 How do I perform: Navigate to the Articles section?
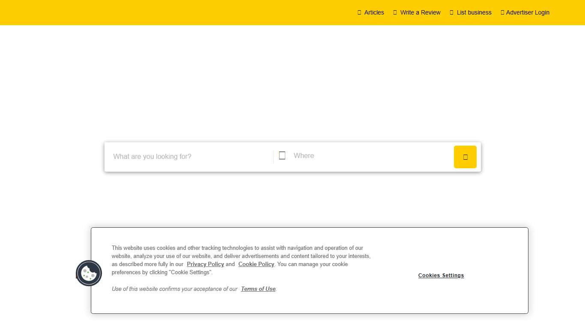(373, 12)
